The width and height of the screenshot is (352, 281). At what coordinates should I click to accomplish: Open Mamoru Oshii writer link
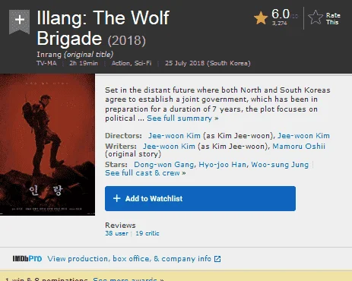[299, 147]
